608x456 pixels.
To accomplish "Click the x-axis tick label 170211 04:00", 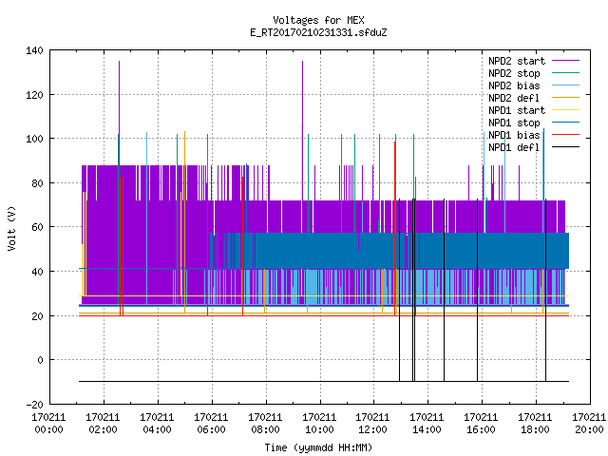I will (157, 423).
